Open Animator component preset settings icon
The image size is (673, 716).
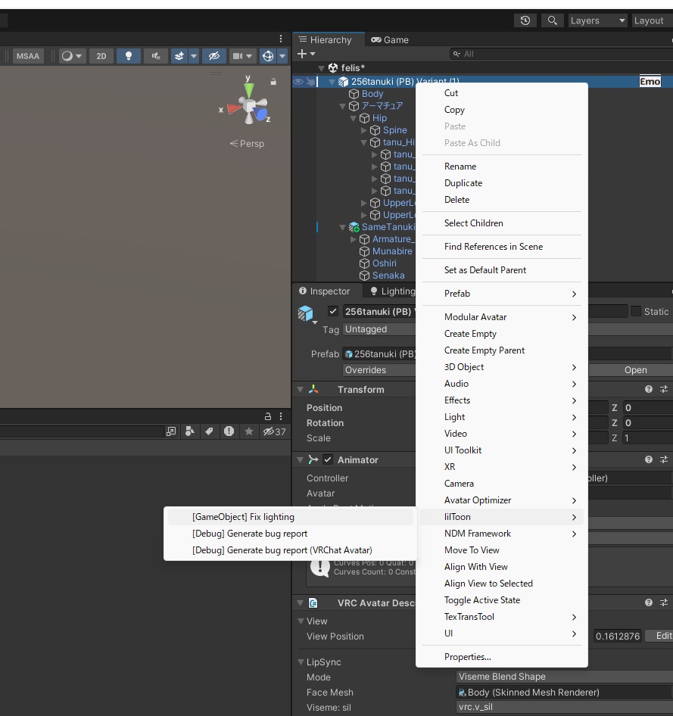coord(664,459)
